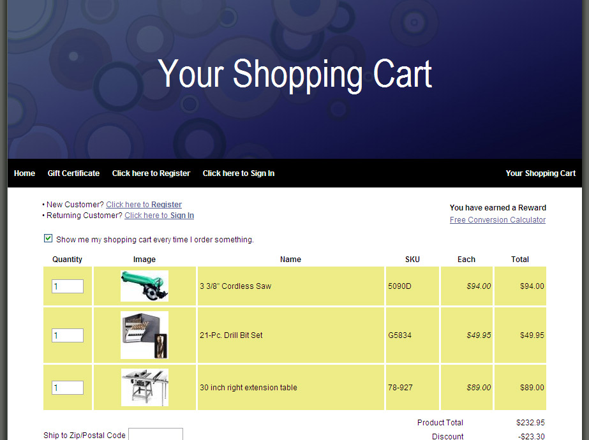
Task: Follow the New Customer Register link
Action: point(144,205)
